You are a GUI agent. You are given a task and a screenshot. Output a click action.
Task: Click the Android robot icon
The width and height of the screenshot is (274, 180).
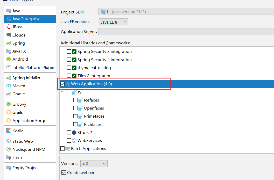coord(9,59)
